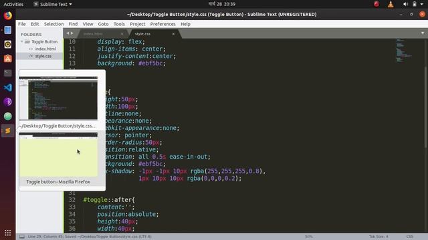Image resolution: width=428 pixels, height=240 pixels.
Task: Close the style.css tab
Action: pos(173,34)
